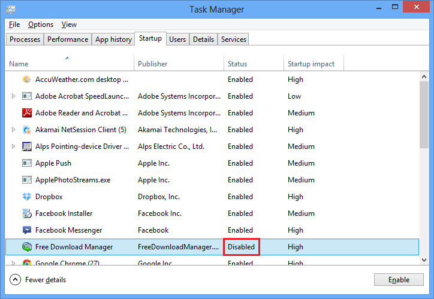Select the Facebook Installer entry name
Image resolution: width=434 pixels, height=299 pixels.
click(x=64, y=213)
